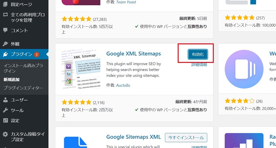Click the settings icon beside 設定

coord(5,120)
